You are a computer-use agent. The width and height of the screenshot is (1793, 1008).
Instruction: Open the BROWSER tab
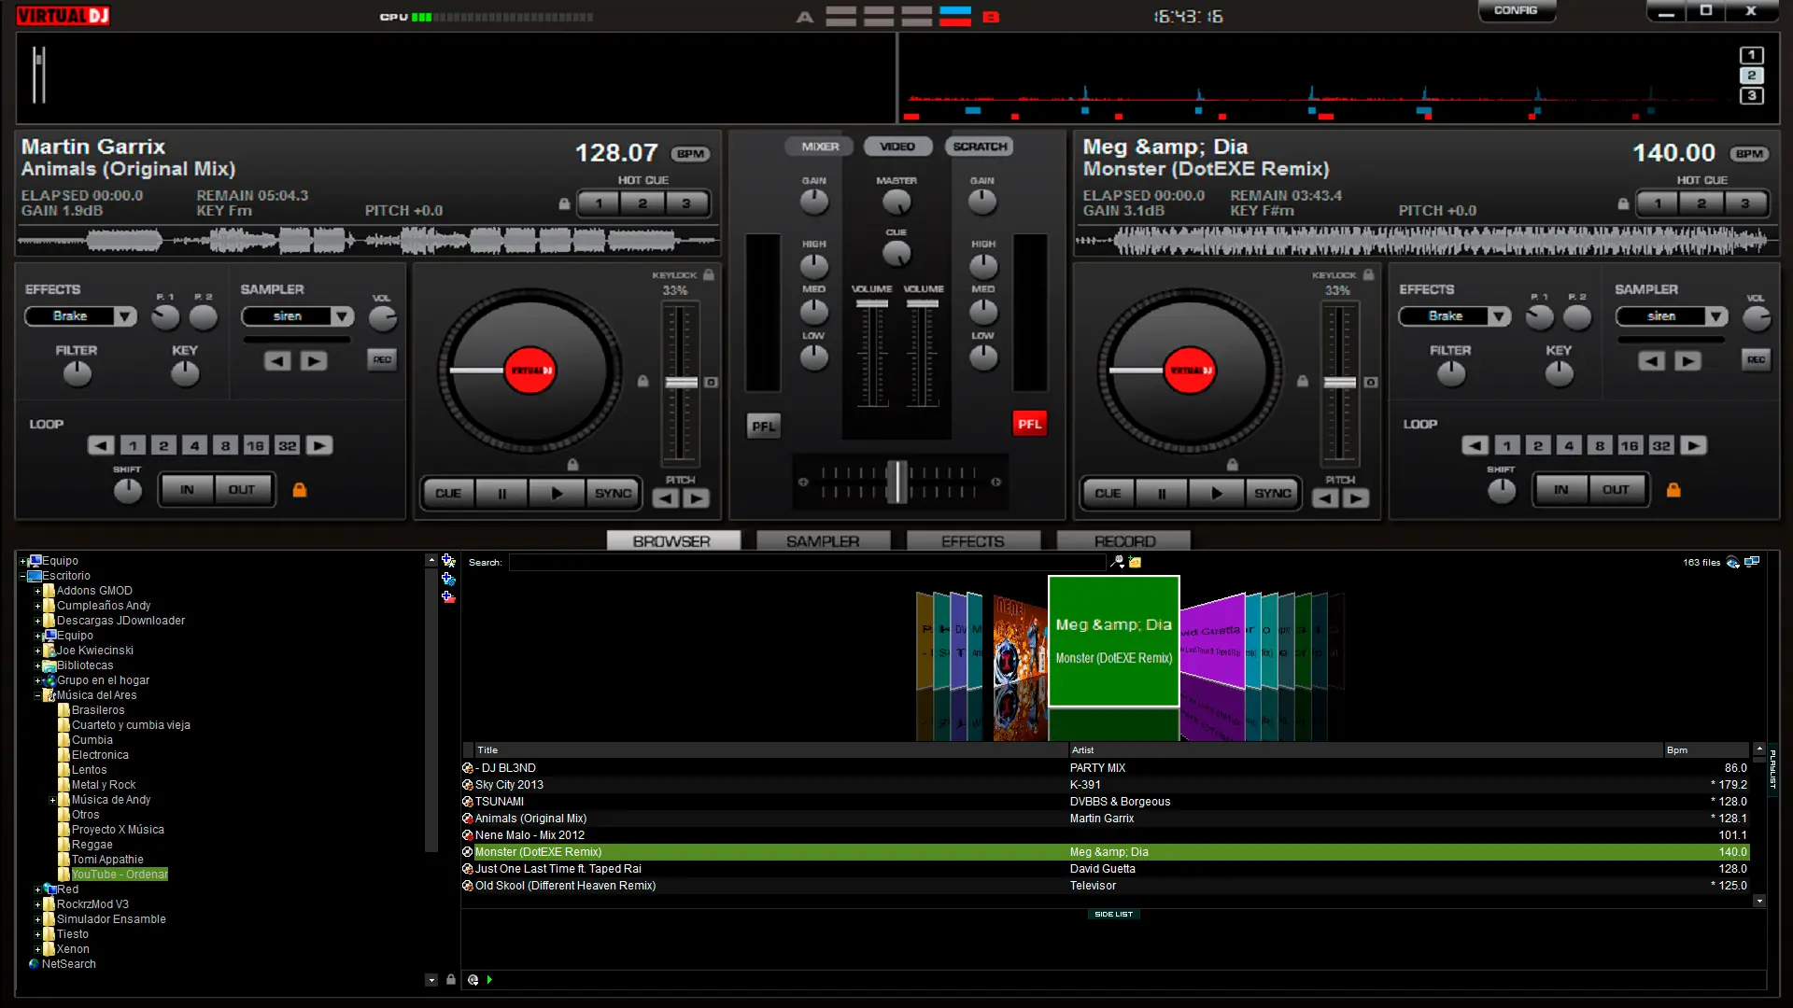click(x=672, y=541)
